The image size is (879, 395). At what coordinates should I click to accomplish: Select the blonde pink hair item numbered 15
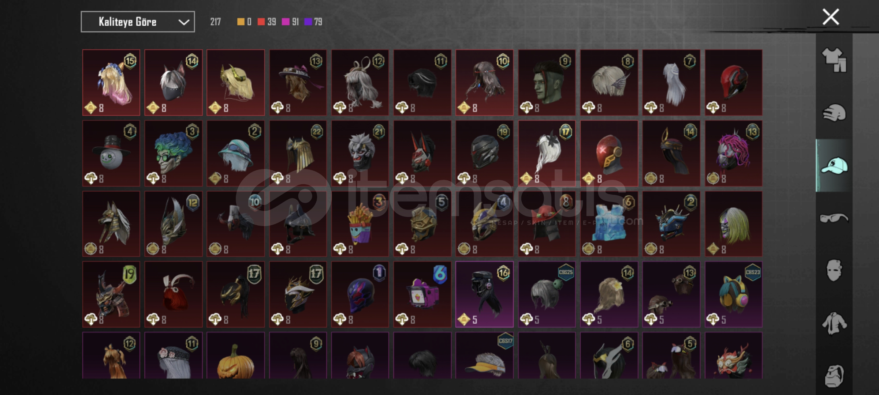coord(111,83)
